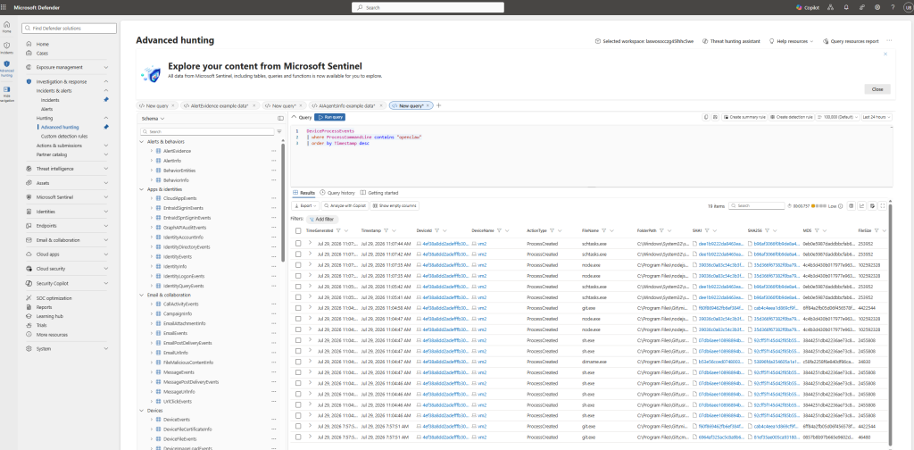
Task: Open the filter icon on DeviceName column
Action: pyautogui.click(x=500, y=230)
